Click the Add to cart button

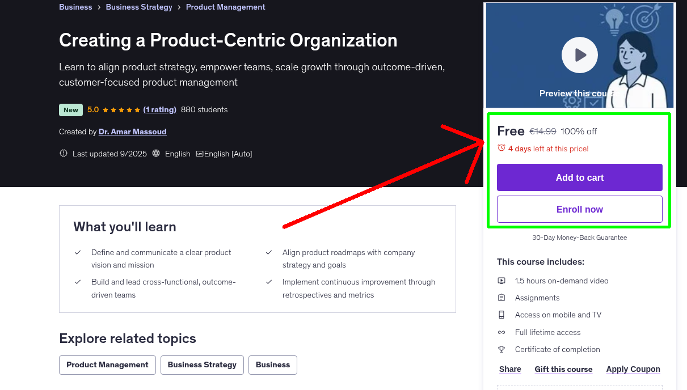(579, 177)
